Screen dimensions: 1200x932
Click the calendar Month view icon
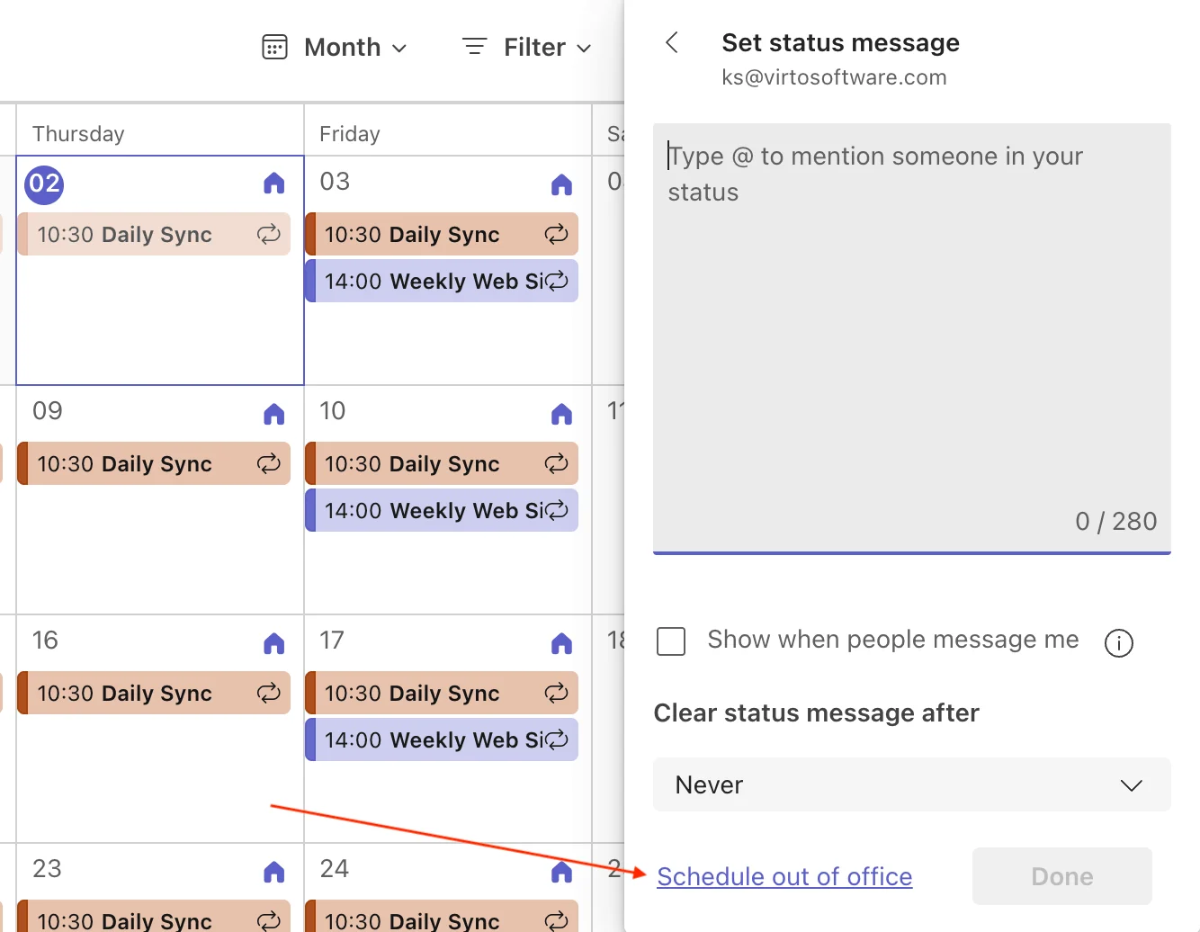pos(274,47)
